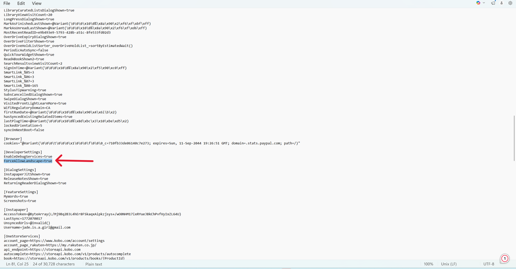516x269 pixels.
Task: Expand the Copilot dropdown chevron
Action: pyautogui.click(x=484, y=3)
